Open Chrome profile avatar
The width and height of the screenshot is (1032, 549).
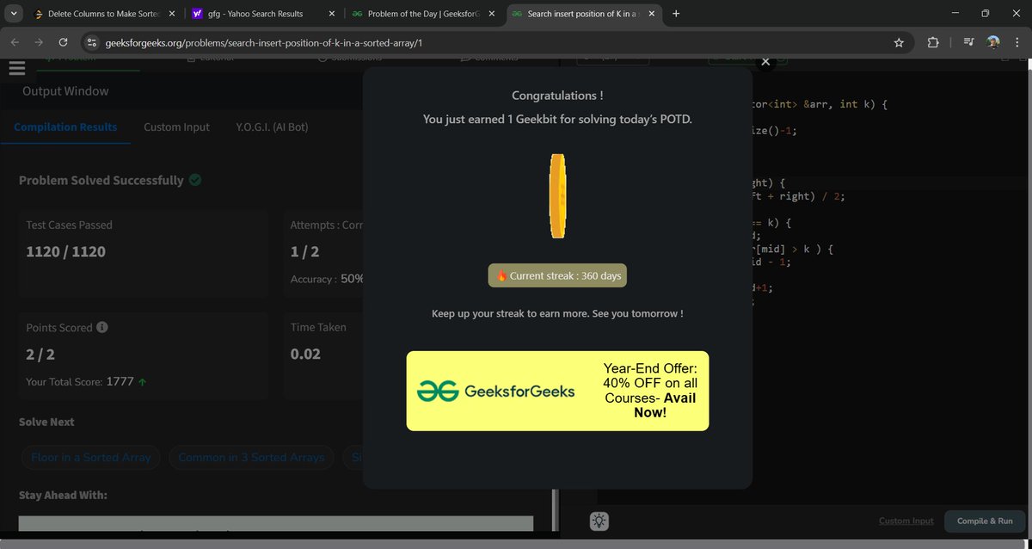pyautogui.click(x=993, y=42)
